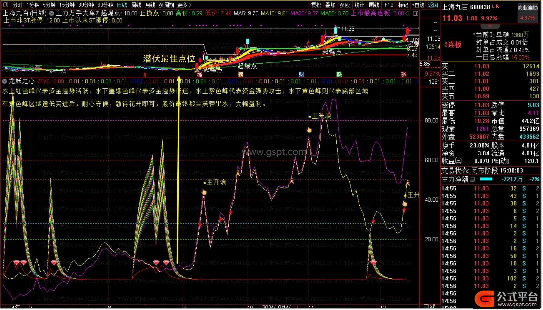Open F10 company info
The image size is (543, 310).
[x=389, y=5]
